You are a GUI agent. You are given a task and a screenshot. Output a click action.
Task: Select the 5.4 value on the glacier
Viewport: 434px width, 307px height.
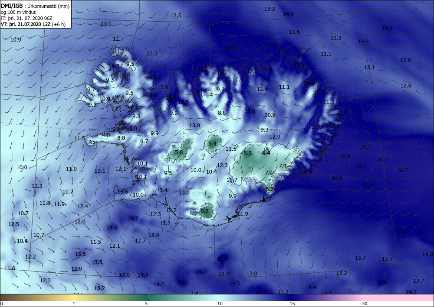tap(212, 144)
